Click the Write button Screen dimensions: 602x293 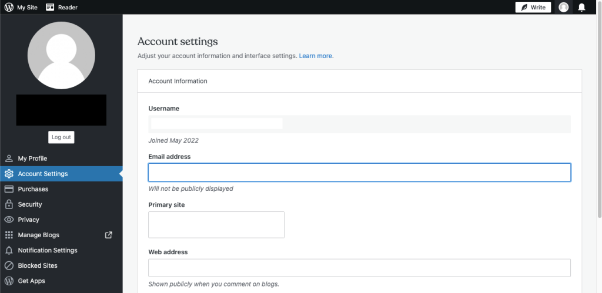(533, 7)
